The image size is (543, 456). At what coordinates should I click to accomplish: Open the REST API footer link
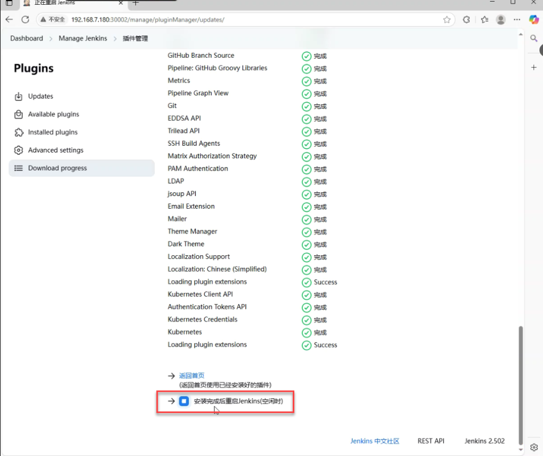(431, 441)
